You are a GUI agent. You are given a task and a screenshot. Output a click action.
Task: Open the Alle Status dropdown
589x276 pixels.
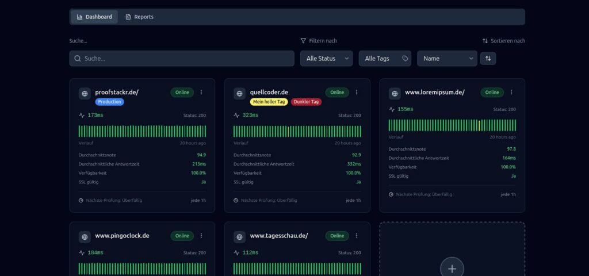(x=327, y=59)
